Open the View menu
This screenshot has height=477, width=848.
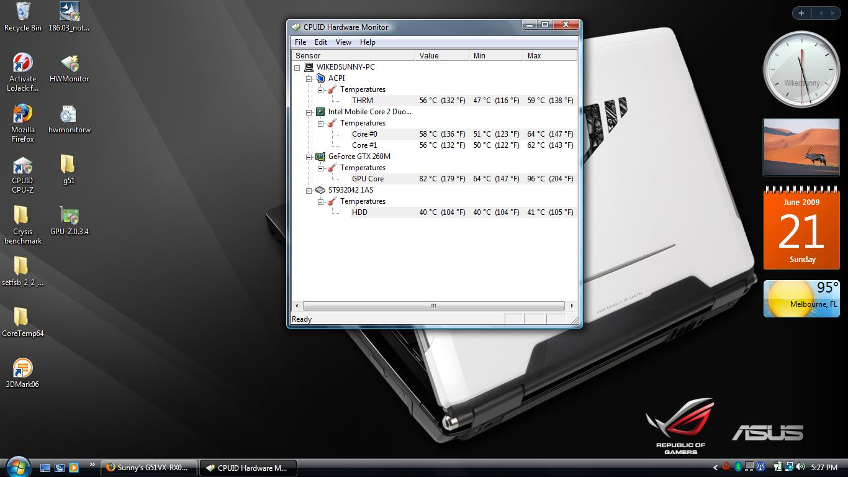coord(343,42)
